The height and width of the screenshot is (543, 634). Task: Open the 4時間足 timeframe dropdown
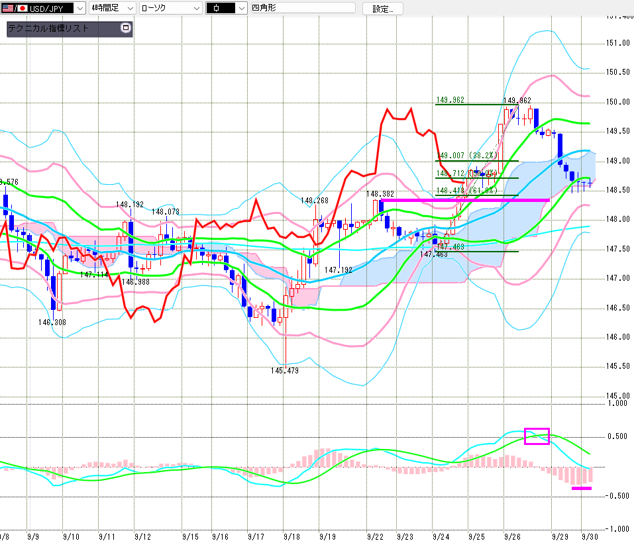tap(111, 8)
